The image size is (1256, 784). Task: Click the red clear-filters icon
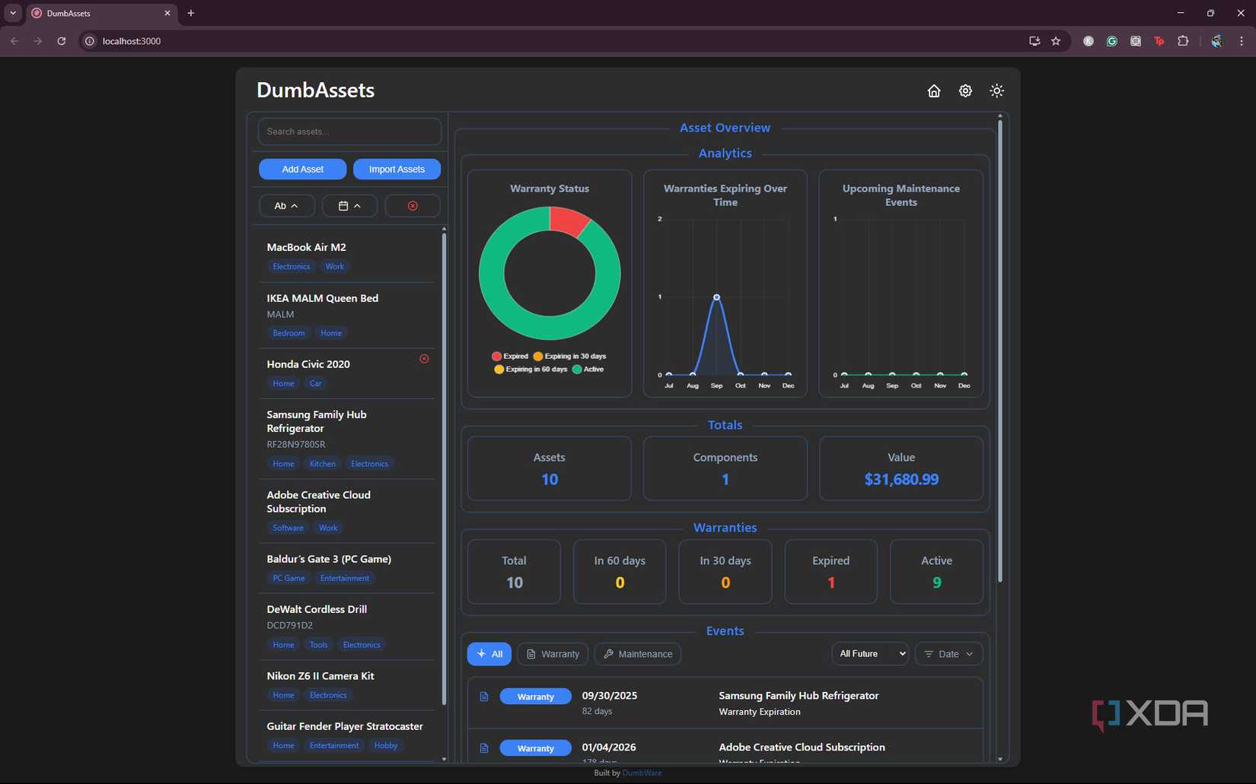[413, 205]
